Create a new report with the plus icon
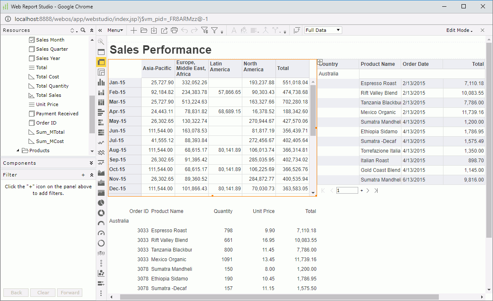This screenshot has height=301, width=493. (x=133, y=30)
